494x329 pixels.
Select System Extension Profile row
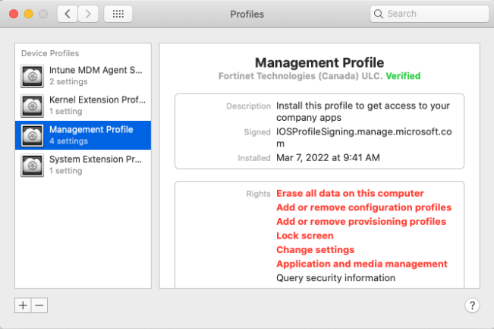point(95,165)
